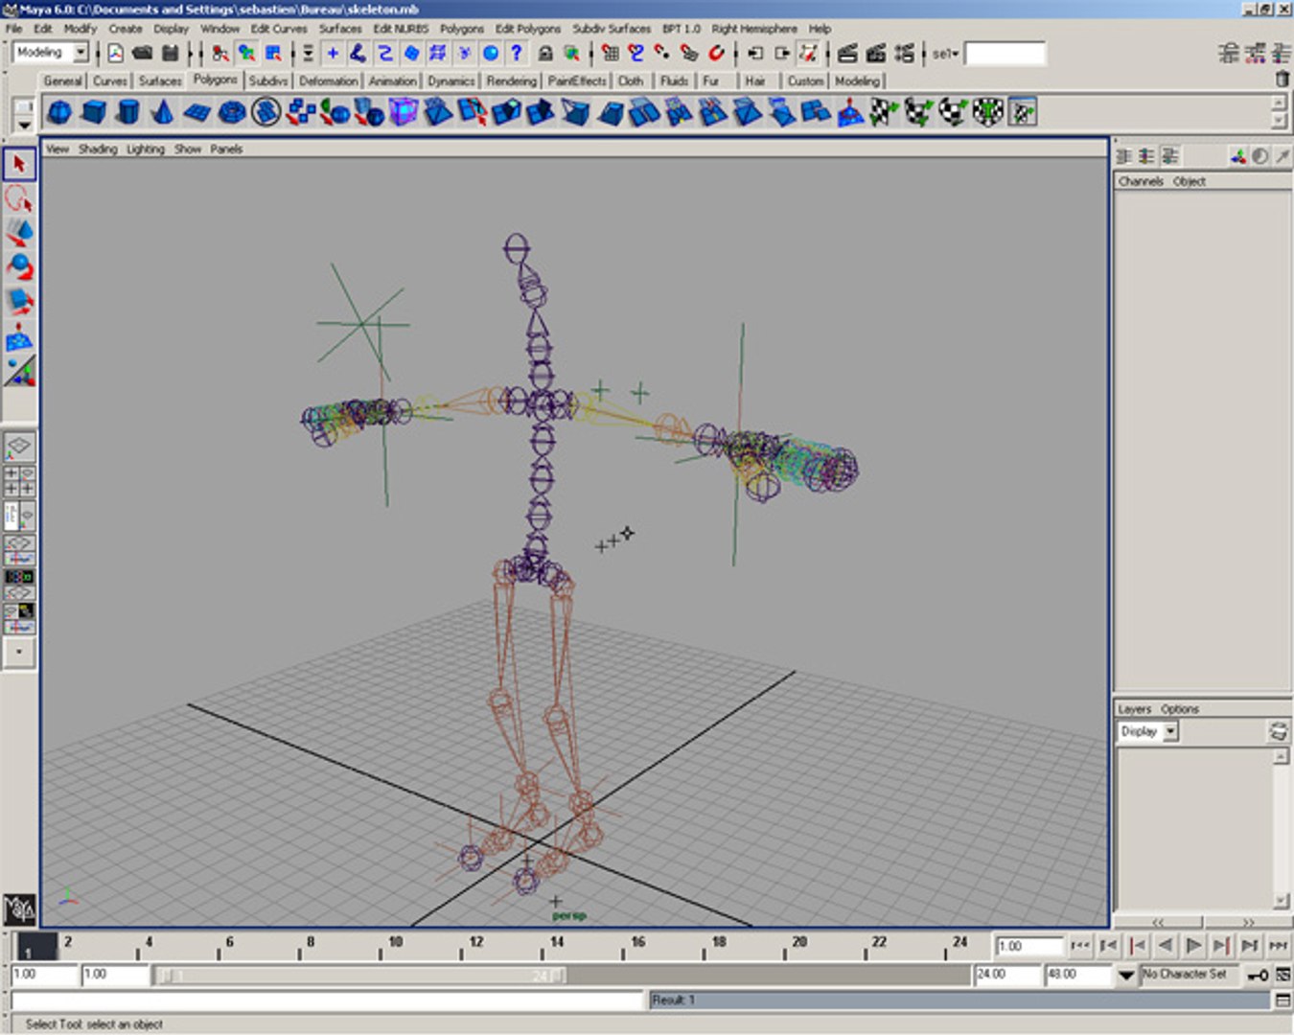Create a polygon cone from shelf
The height and width of the screenshot is (1035, 1294).
point(162,112)
